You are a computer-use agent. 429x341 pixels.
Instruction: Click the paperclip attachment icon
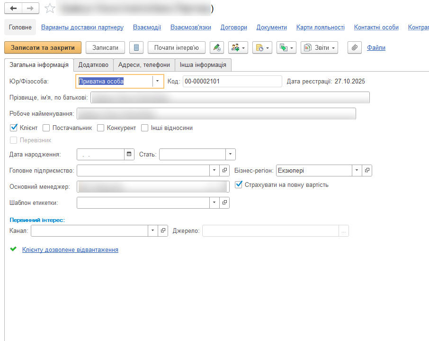click(x=355, y=48)
